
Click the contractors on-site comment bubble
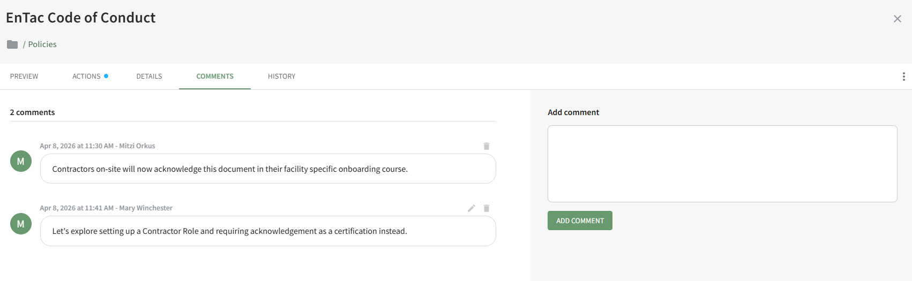(x=268, y=169)
